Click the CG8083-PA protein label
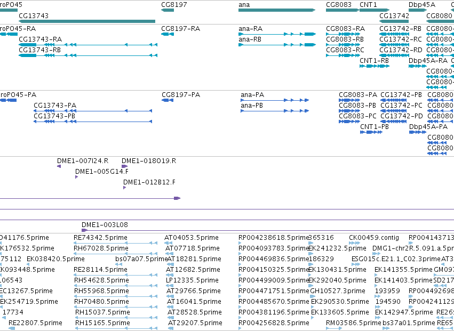The height and width of the screenshot is (331, 454). click(x=358, y=95)
